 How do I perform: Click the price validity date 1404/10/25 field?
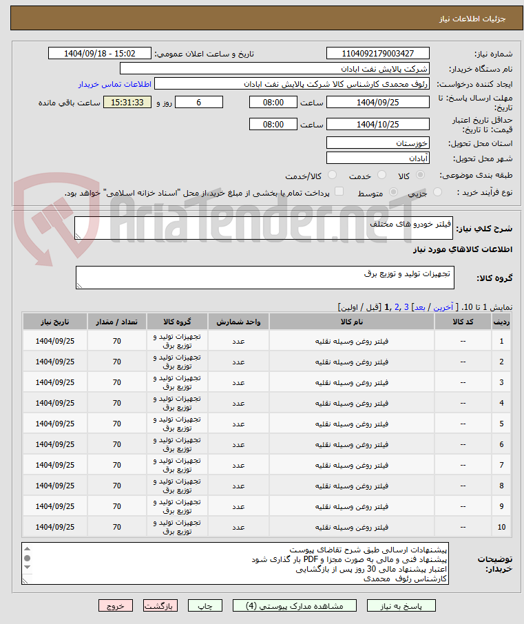point(377,124)
